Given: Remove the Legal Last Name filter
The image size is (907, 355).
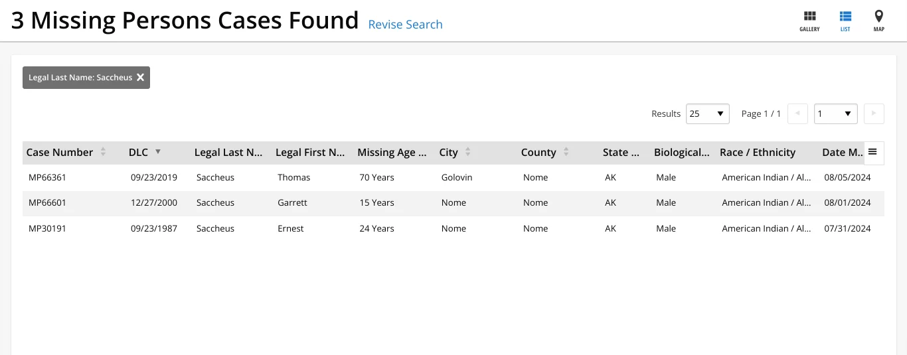Looking at the screenshot, I should (x=140, y=78).
